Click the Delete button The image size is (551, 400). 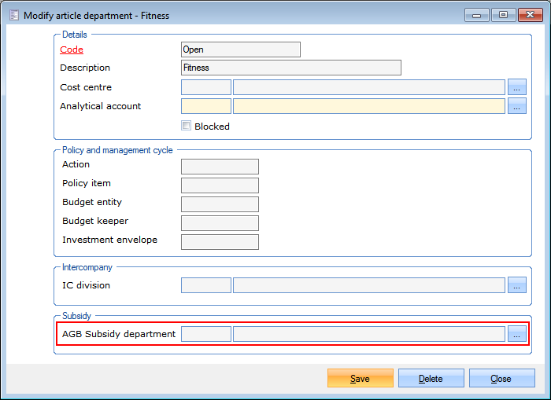click(x=431, y=379)
